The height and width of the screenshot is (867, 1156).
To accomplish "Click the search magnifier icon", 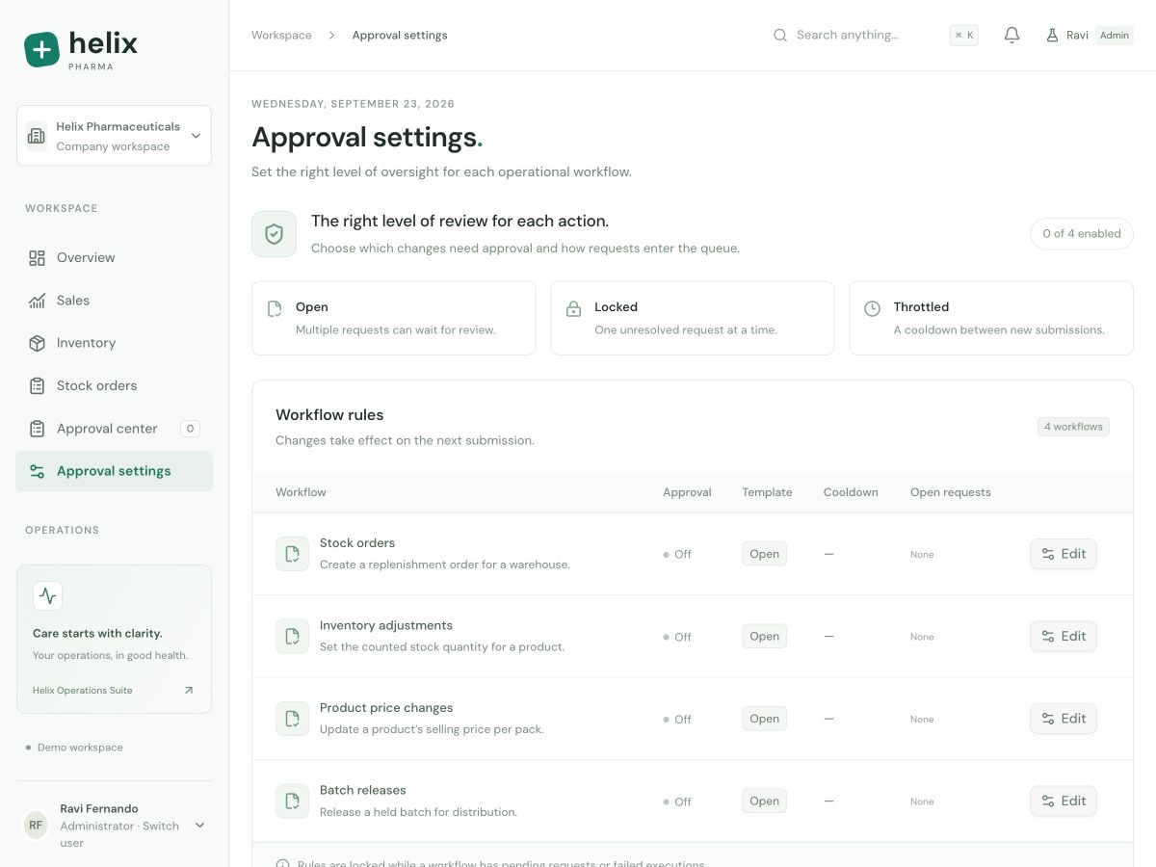I will (780, 36).
